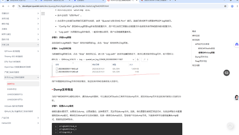
Task: Open site information icon in address bar
Action: coord(19,6)
